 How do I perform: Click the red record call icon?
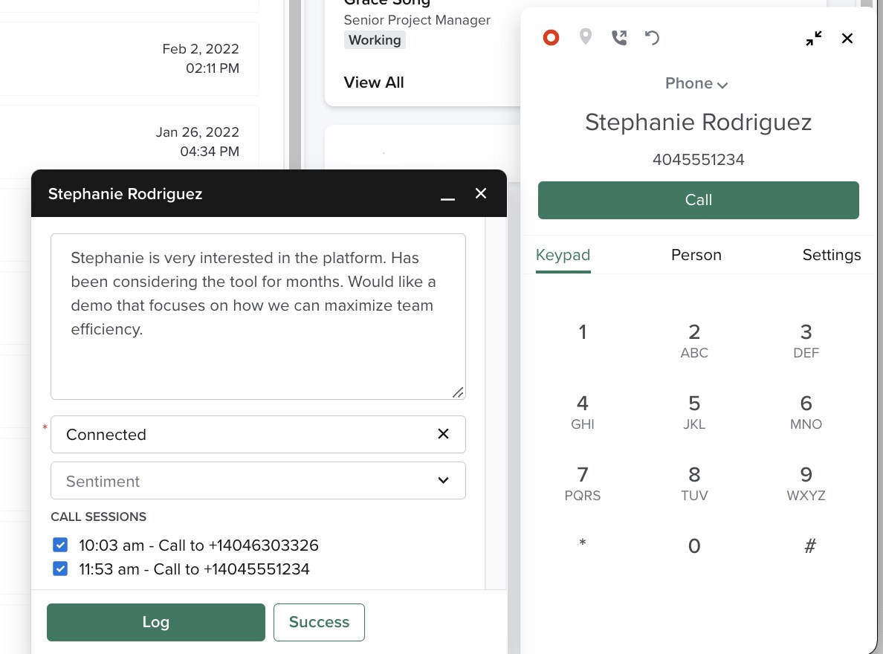tap(551, 37)
